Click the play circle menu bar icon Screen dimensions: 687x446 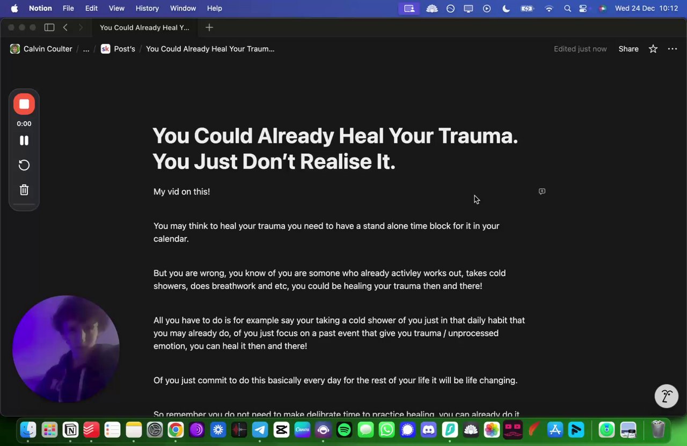click(x=487, y=8)
